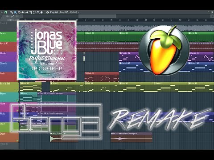Toggle mute dot on Crash track
Screen dimensions: 214x160
coord(17,140)
